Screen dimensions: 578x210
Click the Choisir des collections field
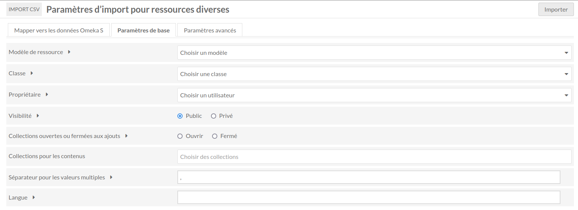pyautogui.click(x=374, y=157)
